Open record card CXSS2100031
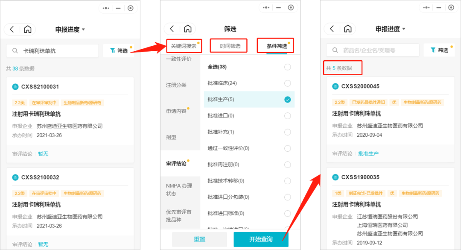The image size is (461, 250). click(x=70, y=120)
